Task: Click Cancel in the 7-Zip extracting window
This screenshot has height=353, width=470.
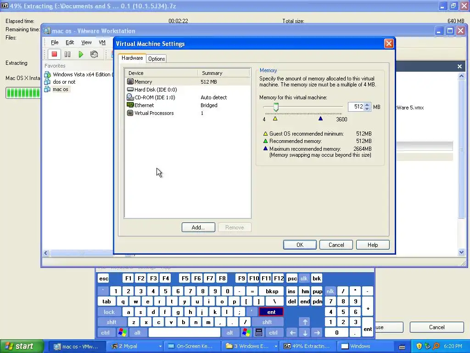Action: 436,327
